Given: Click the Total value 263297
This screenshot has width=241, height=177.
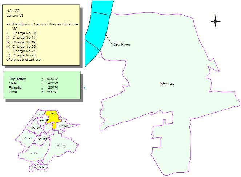Looking at the screenshot, I should [52, 92].
